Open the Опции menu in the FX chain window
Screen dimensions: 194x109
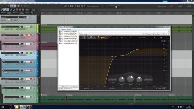[x=69, y=29]
